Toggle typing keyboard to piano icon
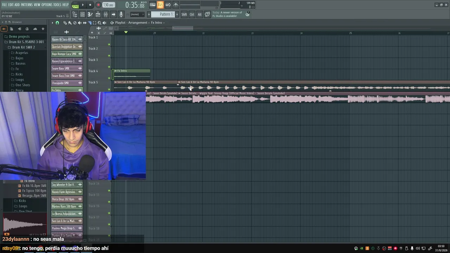Screen dimensions: 450x253 click(153, 5)
